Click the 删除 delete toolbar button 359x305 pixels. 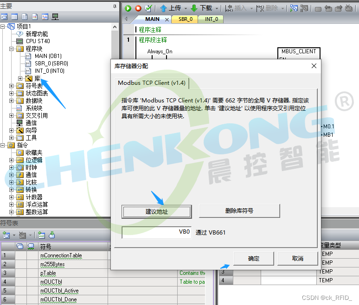267,8
